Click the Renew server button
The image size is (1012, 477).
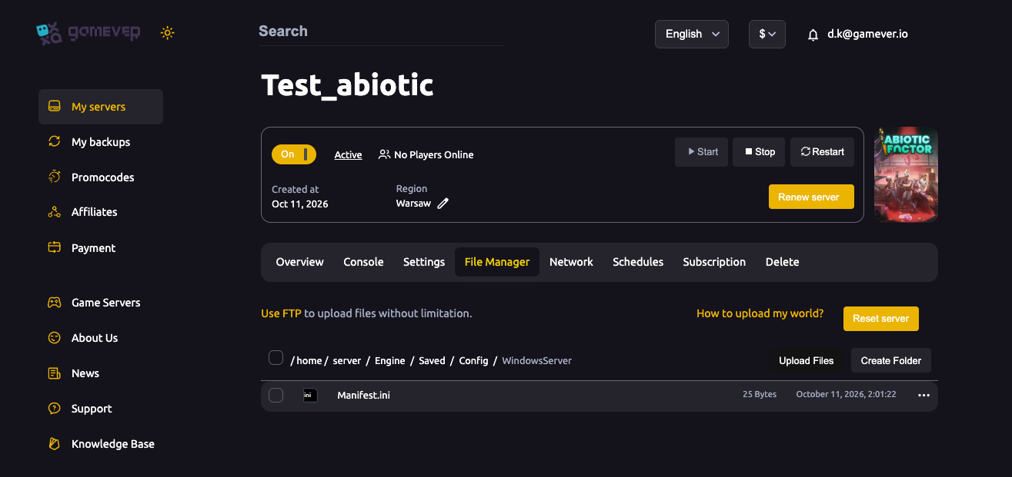pos(811,197)
